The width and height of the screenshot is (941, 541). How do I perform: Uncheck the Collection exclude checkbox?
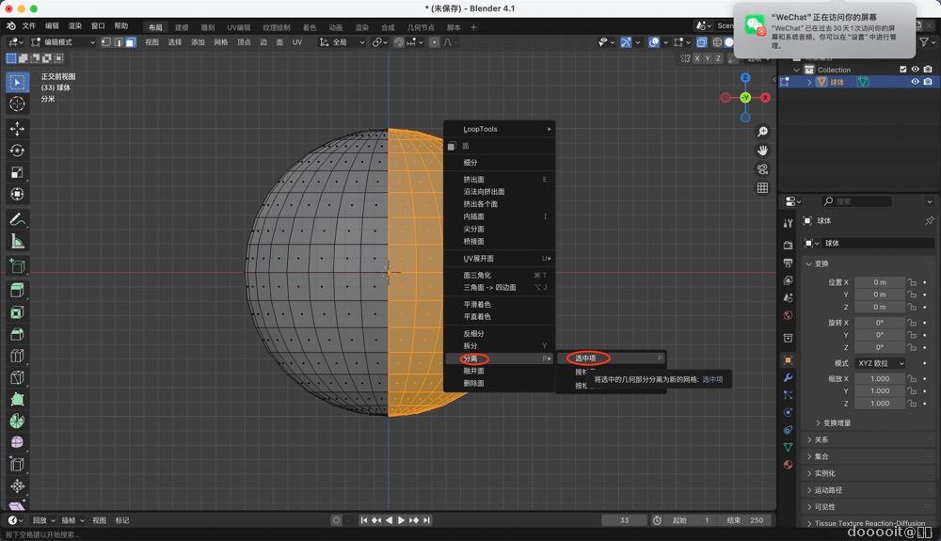click(x=903, y=70)
